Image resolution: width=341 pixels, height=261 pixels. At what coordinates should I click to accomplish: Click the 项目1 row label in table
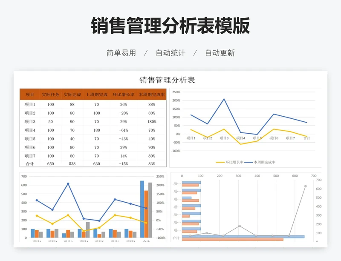tap(30, 105)
